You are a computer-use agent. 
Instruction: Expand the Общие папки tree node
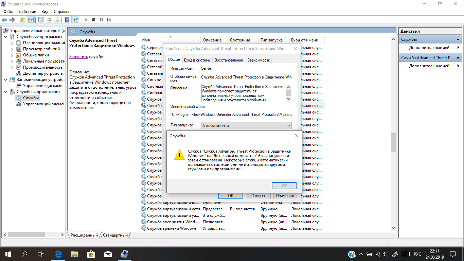tap(12, 55)
